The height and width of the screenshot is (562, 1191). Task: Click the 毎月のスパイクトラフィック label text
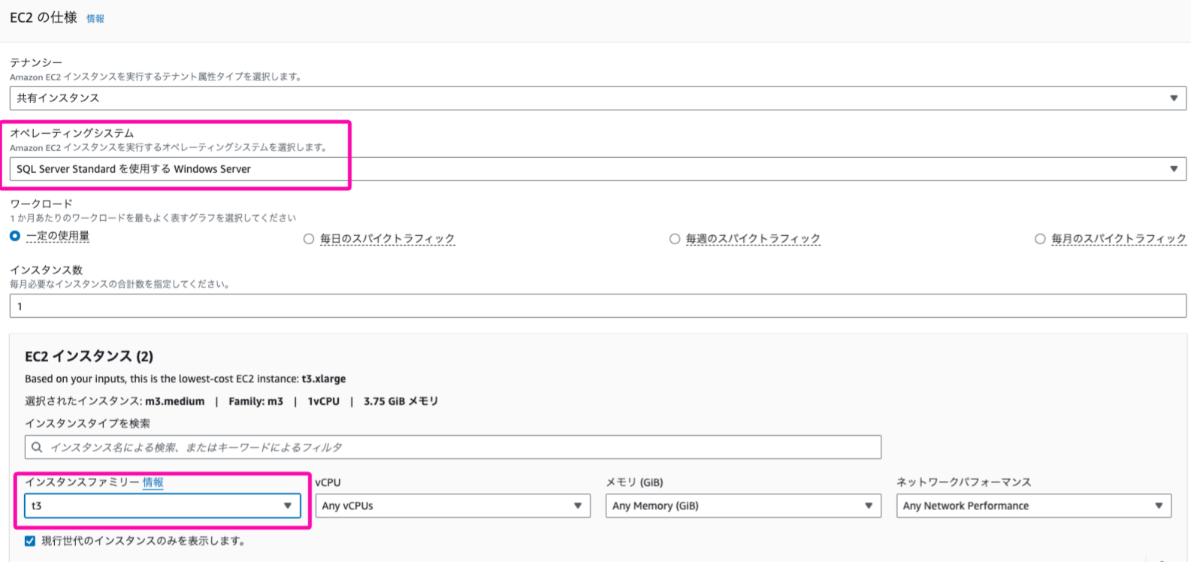pyautogui.click(x=1119, y=239)
